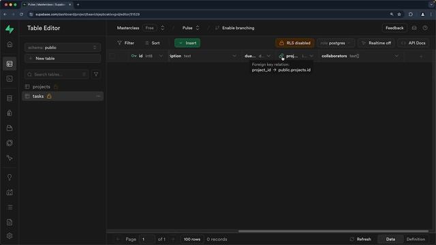Viewport: 436px width, 245px height.
Task: Toggle the select-all rows checkbox
Action: (112, 56)
